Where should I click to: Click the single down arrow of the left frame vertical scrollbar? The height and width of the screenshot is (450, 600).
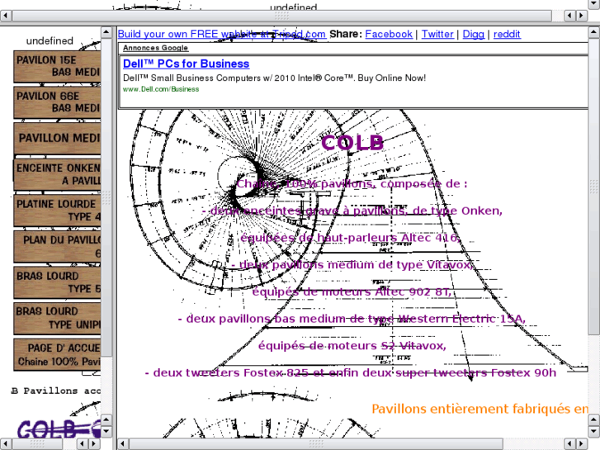[106, 431]
